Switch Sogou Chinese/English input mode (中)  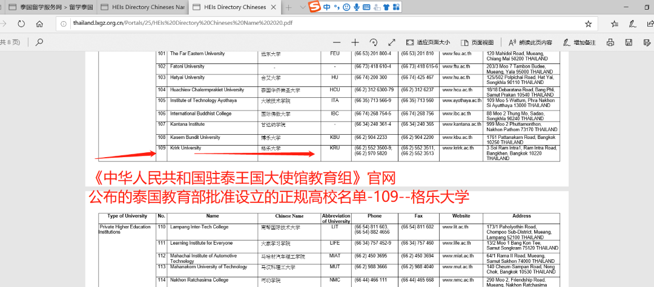pyautogui.click(x=328, y=7)
